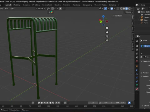This screenshot has height=112, width=150.
Task: Switch perspective/orthographic grid icon
Action: tap(107, 40)
